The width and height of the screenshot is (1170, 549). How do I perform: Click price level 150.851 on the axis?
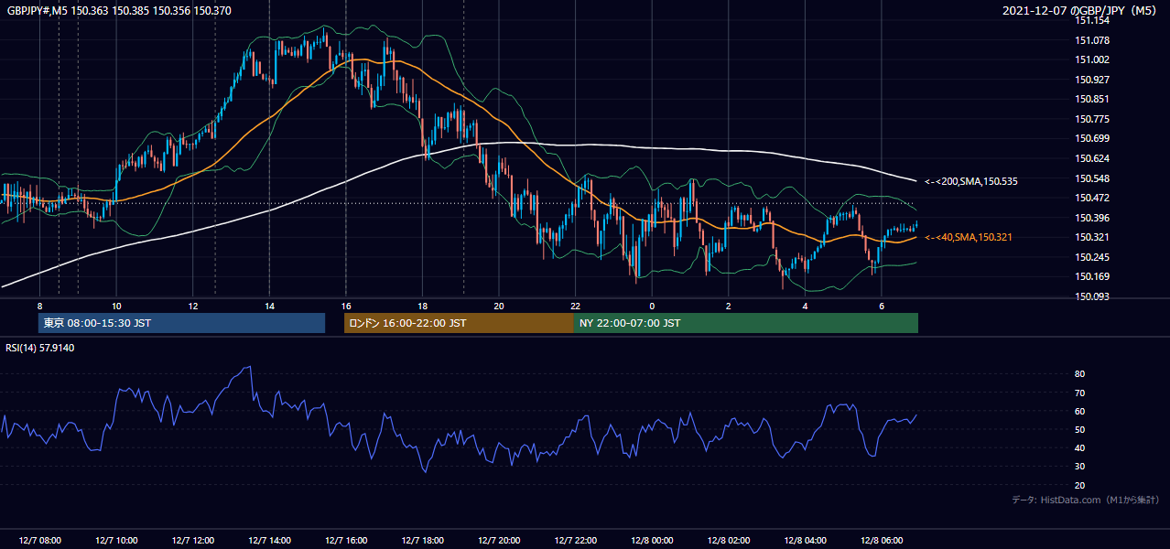coord(1091,99)
